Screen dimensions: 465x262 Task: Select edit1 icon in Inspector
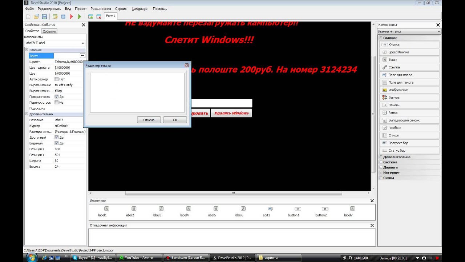270,209
